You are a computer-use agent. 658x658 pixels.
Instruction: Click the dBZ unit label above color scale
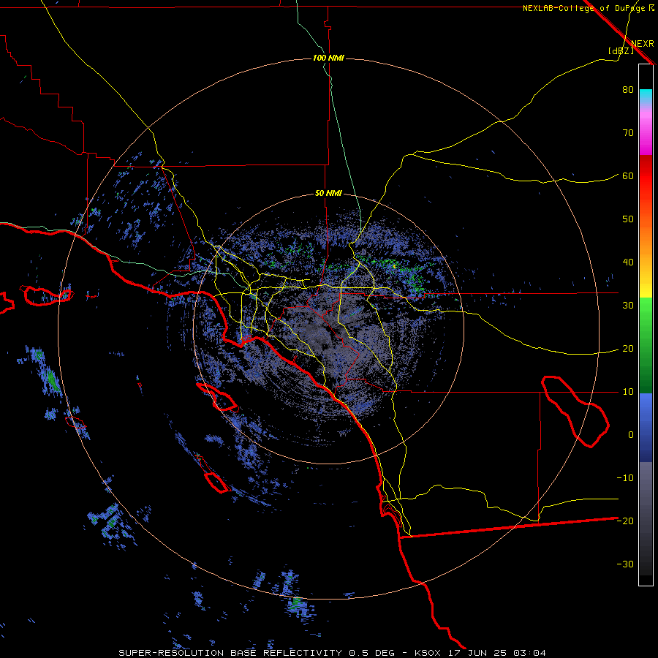(621, 50)
